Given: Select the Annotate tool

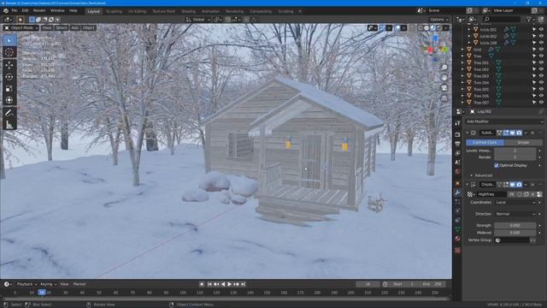Looking at the screenshot, I should (9, 113).
